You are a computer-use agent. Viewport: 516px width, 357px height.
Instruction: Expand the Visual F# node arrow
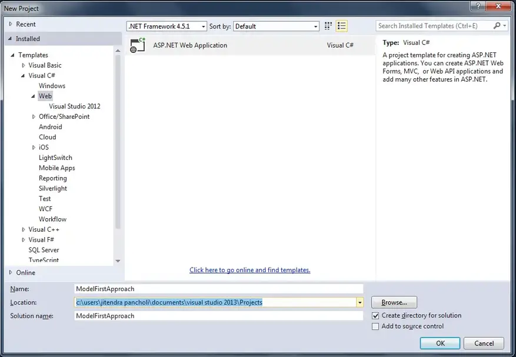pos(23,240)
